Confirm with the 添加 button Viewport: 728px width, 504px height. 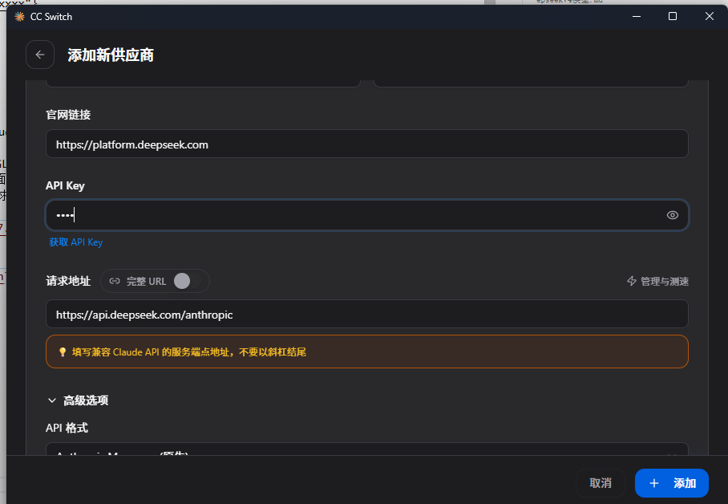tap(671, 483)
